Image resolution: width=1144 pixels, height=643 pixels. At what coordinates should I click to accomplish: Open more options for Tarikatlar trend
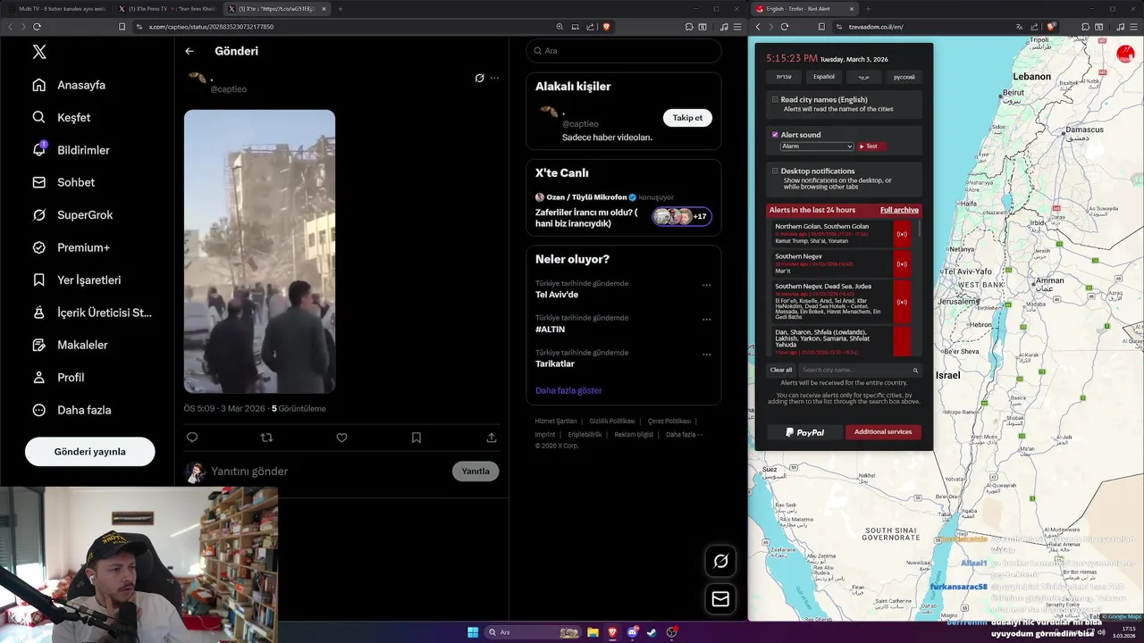coord(706,354)
